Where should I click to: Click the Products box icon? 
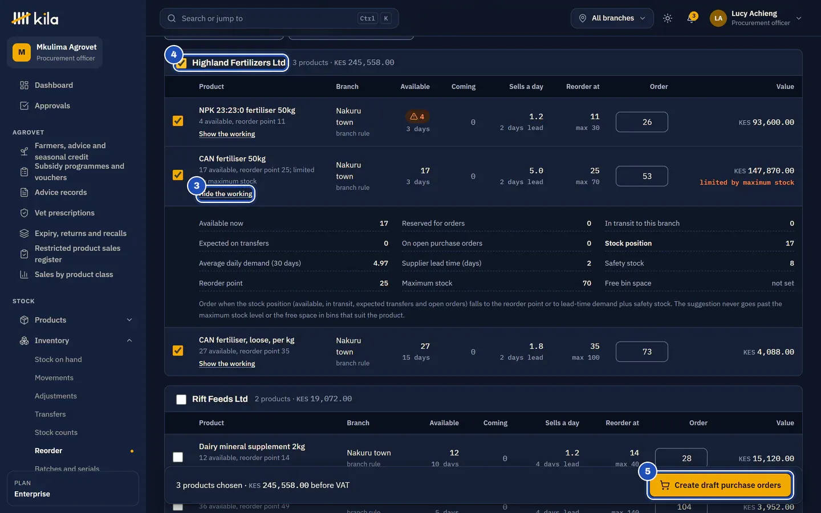(x=24, y=320)
